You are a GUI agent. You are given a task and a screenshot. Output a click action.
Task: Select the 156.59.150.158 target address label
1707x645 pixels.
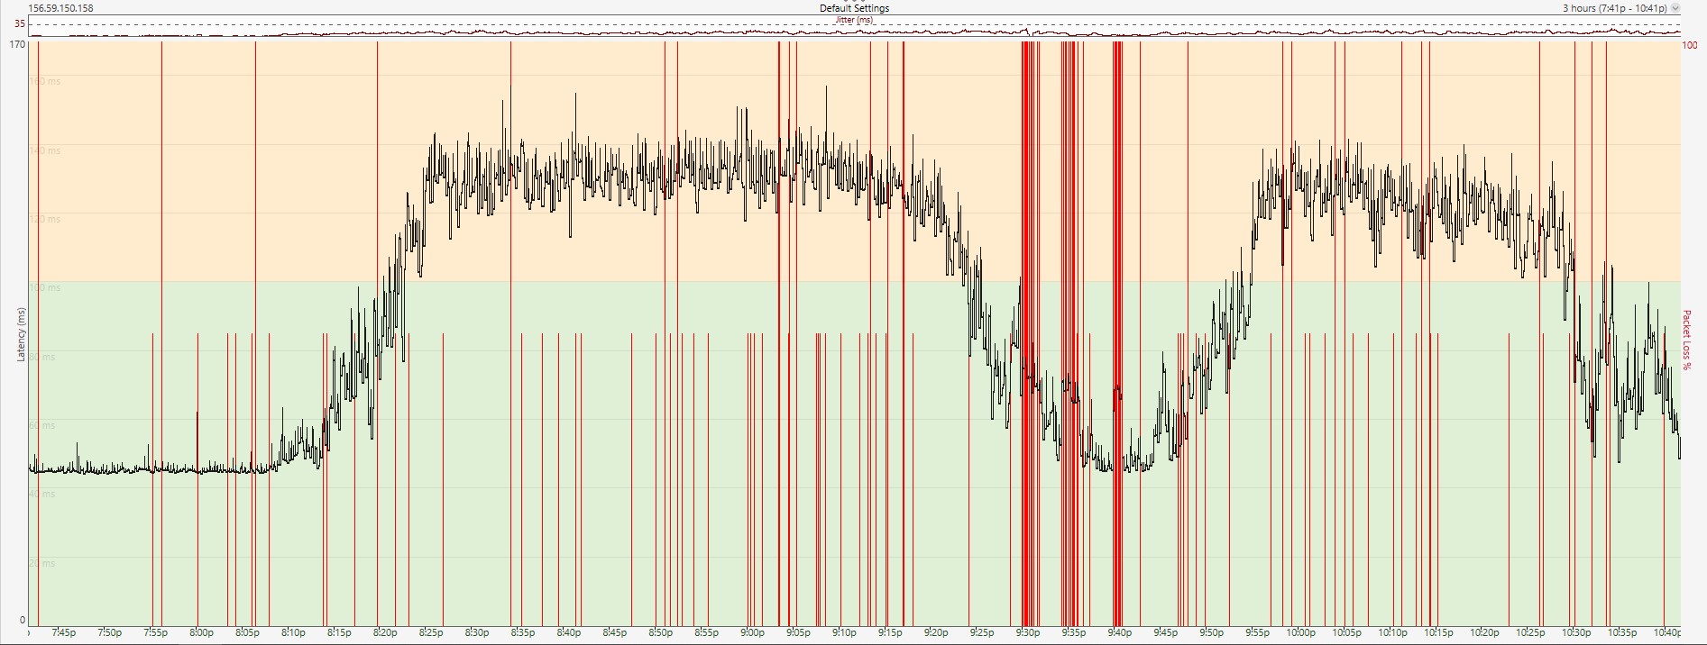click(61, 8)
